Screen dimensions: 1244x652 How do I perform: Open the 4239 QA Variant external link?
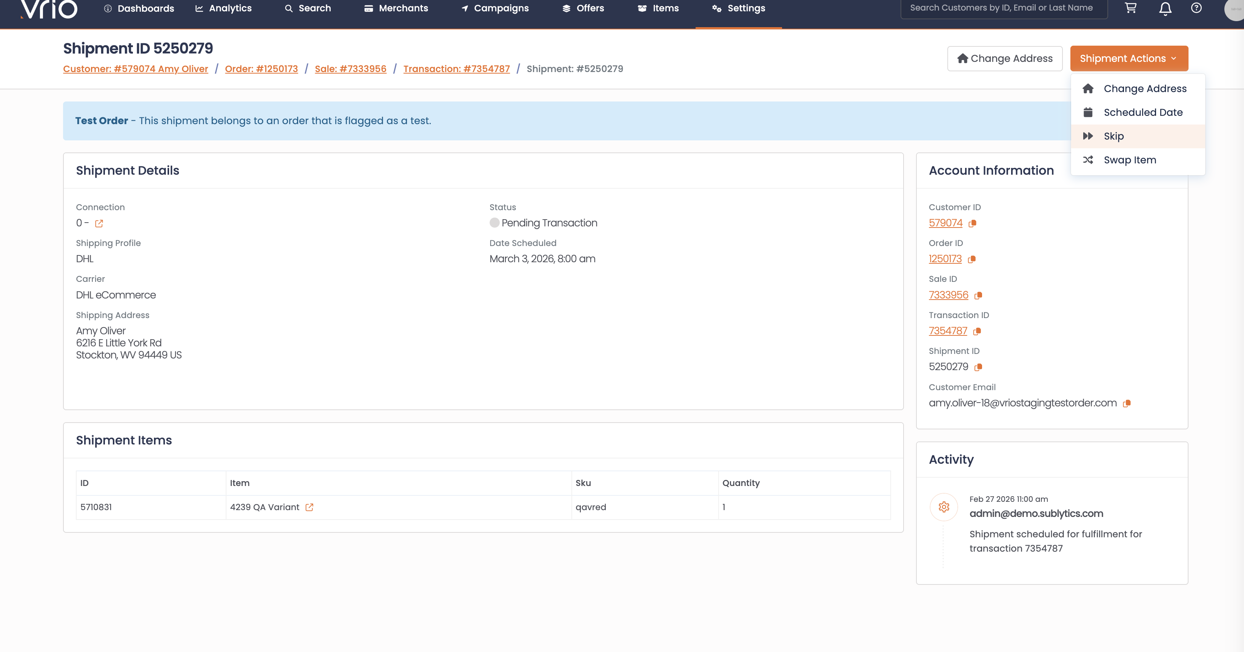click(x=309, y=507)
